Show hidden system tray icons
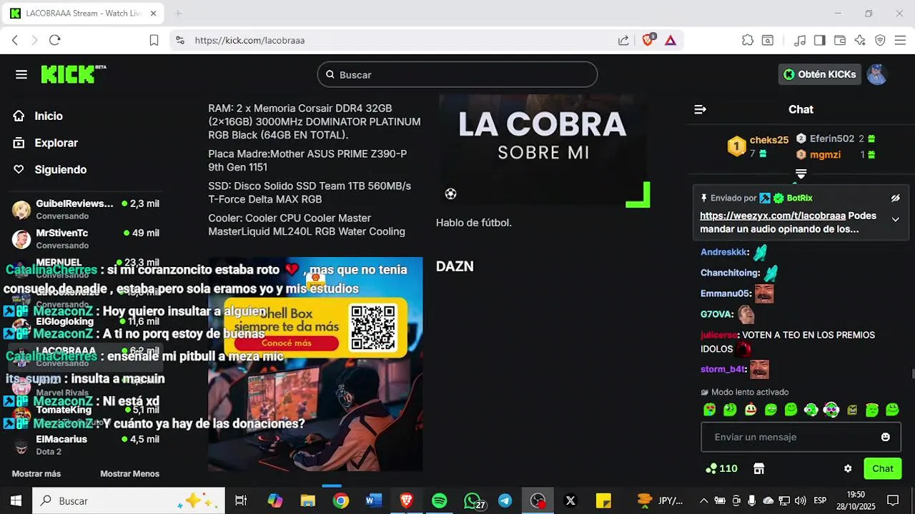This screenshot has width=915, height=514. tap(703, 501)
